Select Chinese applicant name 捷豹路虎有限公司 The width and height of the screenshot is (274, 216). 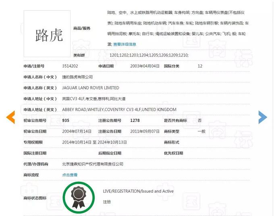pos(77,77)
